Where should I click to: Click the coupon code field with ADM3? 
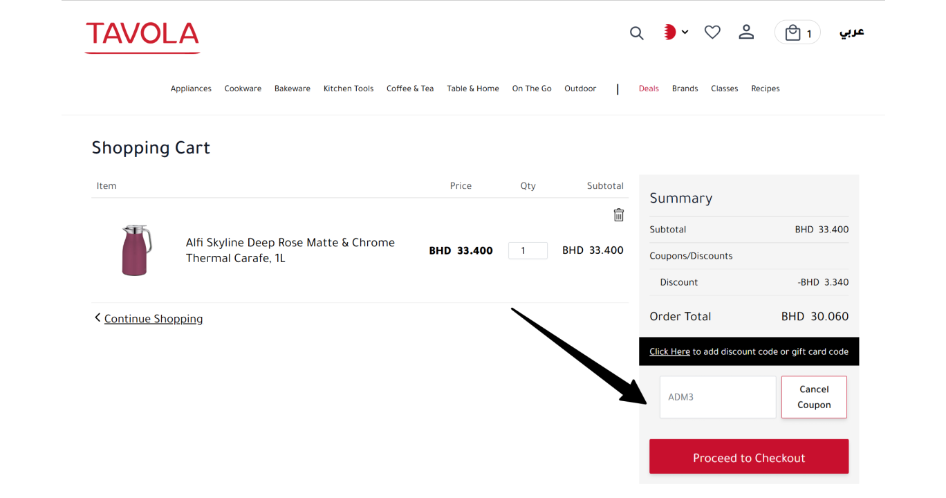point(718,397)
